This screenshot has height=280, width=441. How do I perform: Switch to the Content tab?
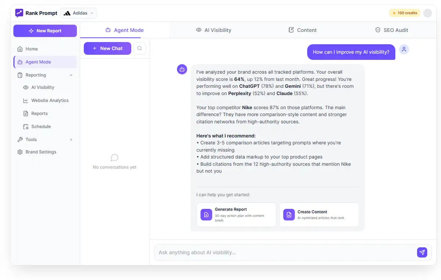pos(302,30)
